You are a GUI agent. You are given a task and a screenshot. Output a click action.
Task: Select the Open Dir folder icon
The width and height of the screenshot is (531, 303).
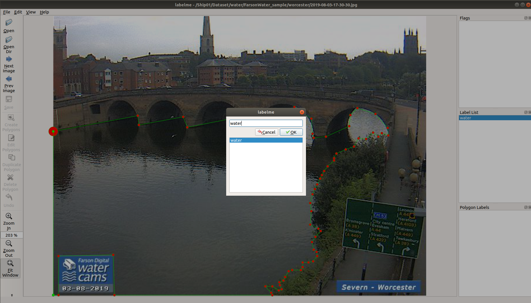click(9, 40)
